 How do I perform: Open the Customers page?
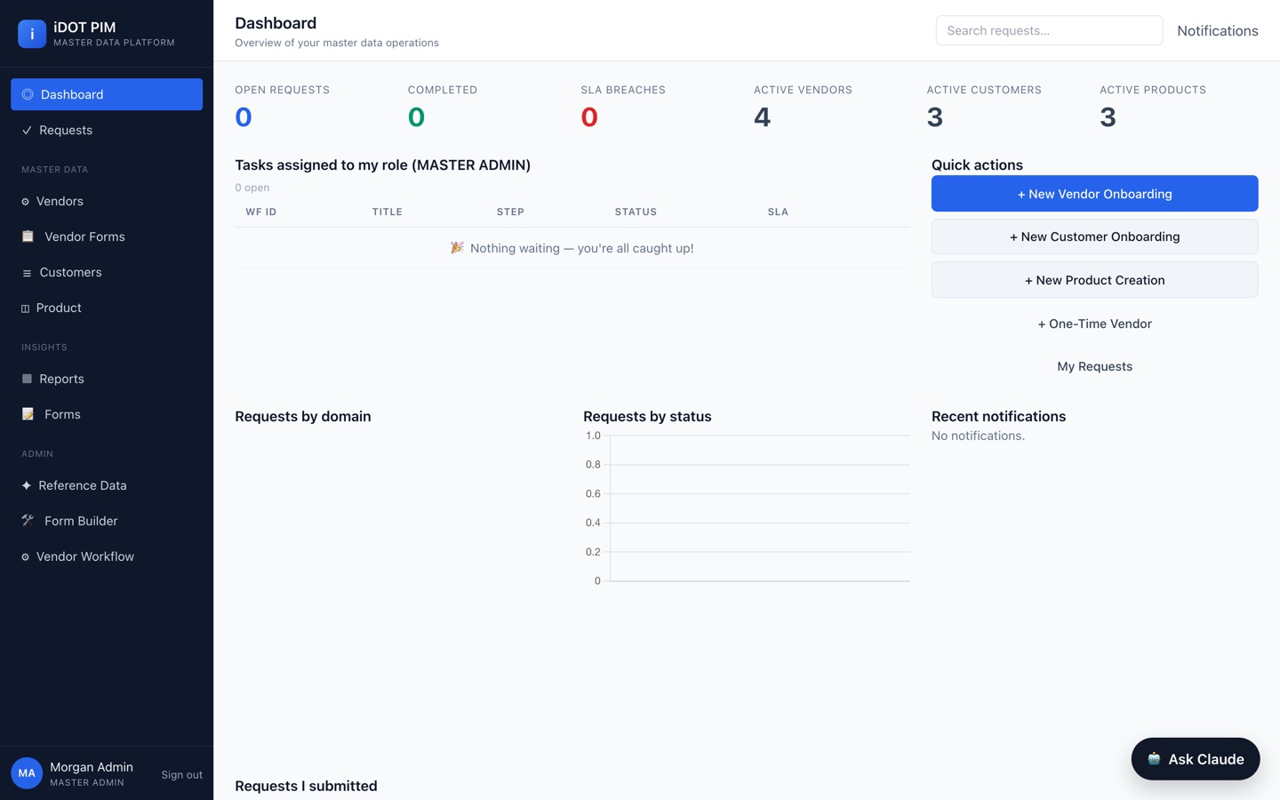[x=107, y=272]
